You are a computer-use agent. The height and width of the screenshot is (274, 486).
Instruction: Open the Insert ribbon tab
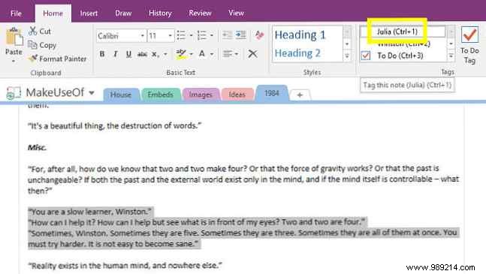(x=89, y=14)
